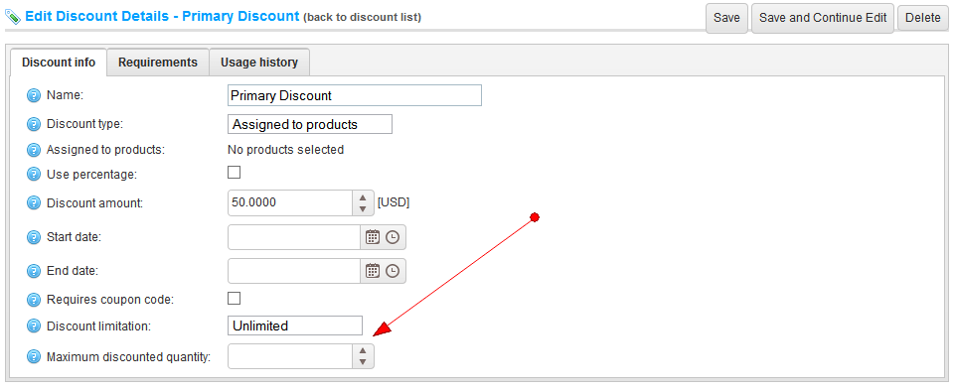Click the help icon beside End date
This screenshot has height=391, width=954.
point(34,271)
